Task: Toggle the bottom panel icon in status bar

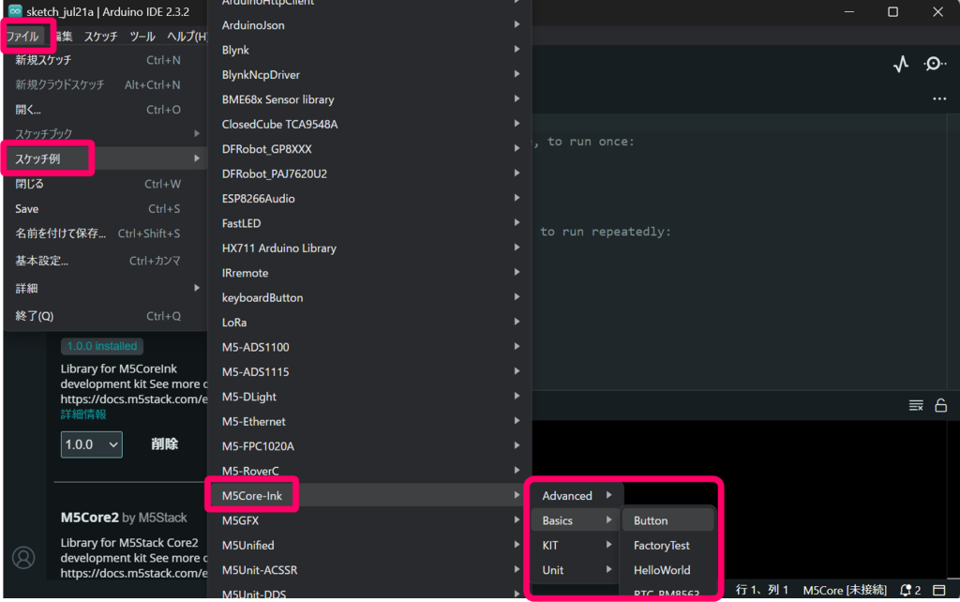Action: tap(939, 590)
